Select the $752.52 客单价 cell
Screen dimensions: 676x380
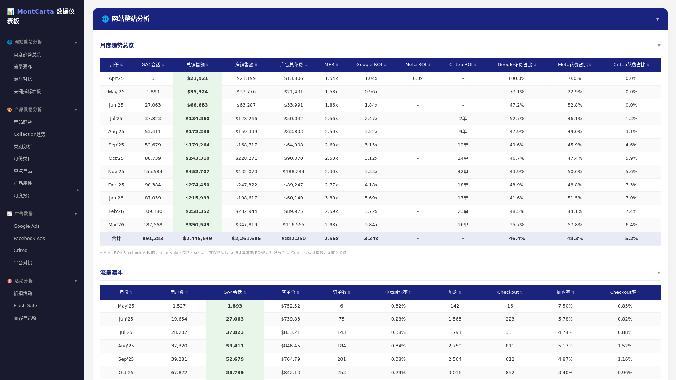point(290,306)
